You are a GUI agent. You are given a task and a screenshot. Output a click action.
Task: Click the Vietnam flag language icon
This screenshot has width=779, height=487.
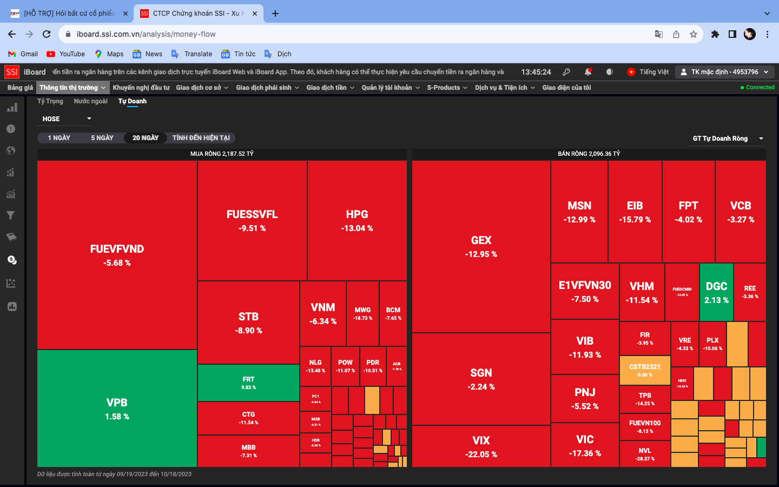pos(631,72)
